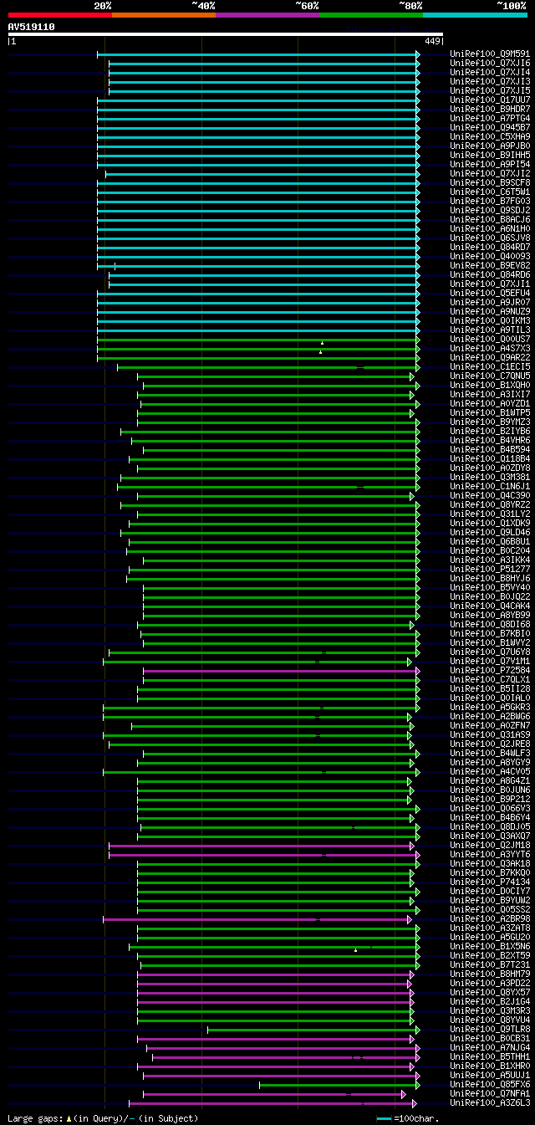Select the UniRef100_Q9SDJ2 label
The image size is (535, 1125).
(490, 211)
